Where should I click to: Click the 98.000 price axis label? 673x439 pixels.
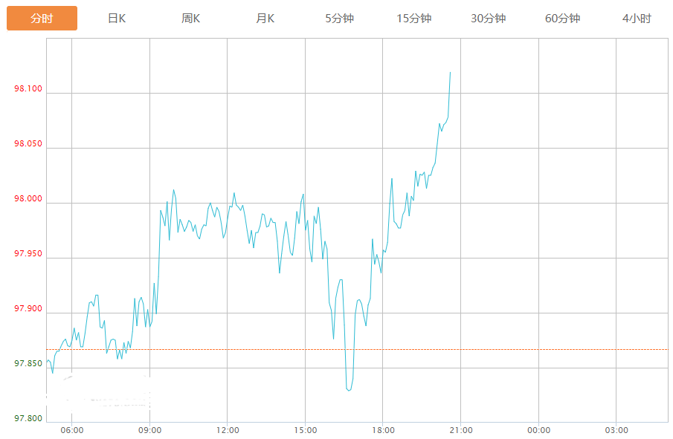tap(28, 199)
